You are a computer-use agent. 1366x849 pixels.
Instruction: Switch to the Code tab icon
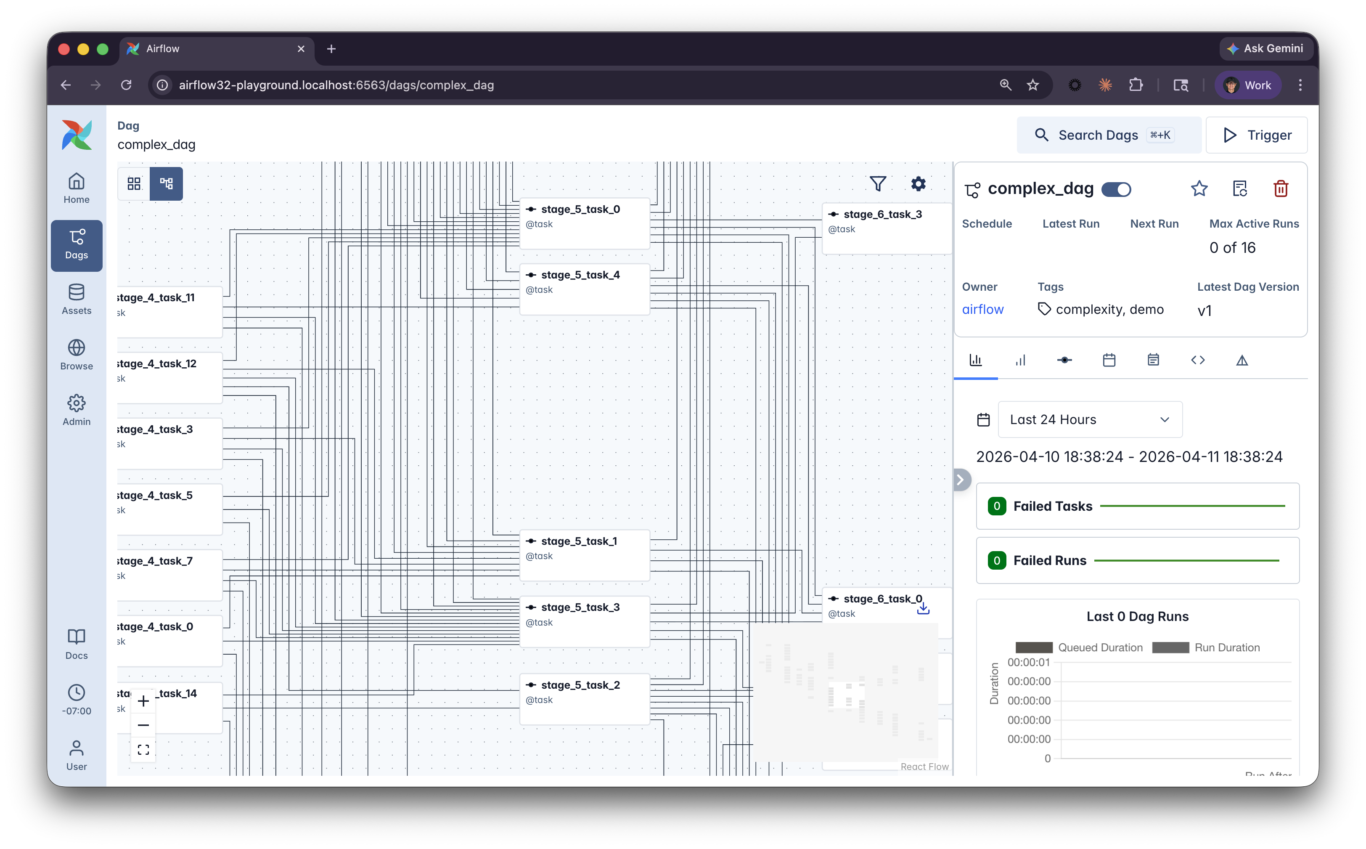pyautogui.click(x=1198, y=361)
